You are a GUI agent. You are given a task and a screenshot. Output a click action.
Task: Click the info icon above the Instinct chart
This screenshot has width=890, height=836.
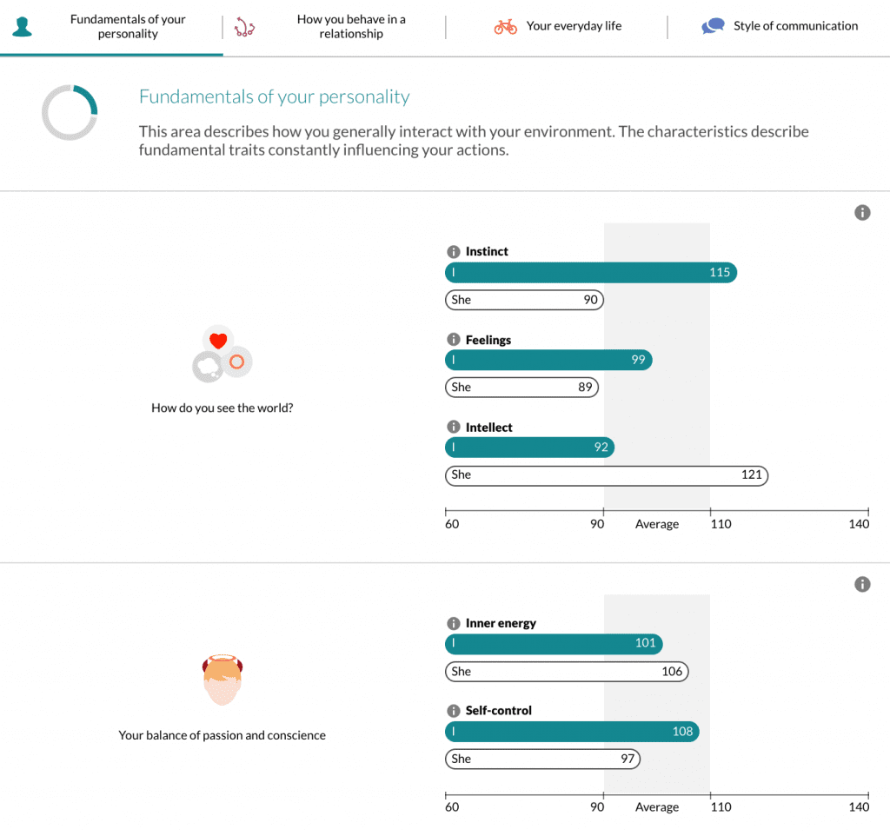[x=862, y=213]
